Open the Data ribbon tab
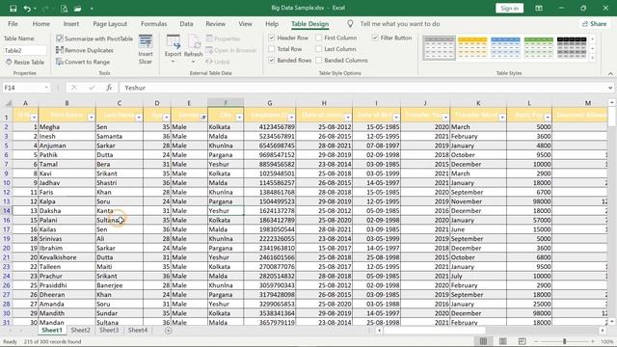The height and width of the screenshot is (347, 617). [x=186, y=24]
